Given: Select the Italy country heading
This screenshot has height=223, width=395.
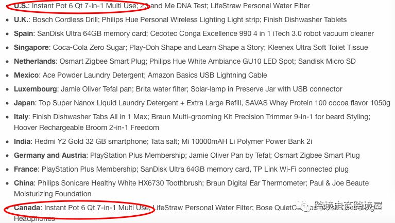Looking at the screenshot, I should pyautogui.click(x=21, y=117).
